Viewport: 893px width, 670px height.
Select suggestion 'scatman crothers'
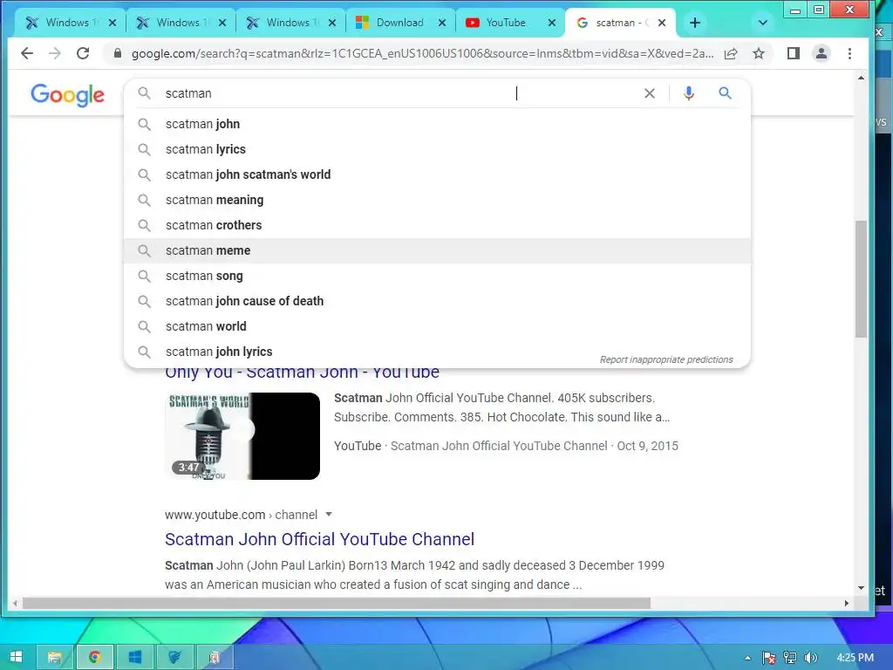click(437, 225)
